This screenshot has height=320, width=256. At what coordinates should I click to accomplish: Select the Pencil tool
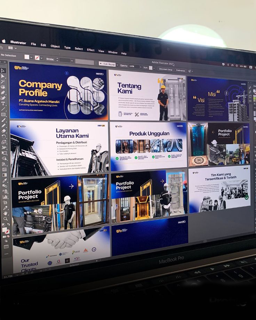click(x=3, y=126)
